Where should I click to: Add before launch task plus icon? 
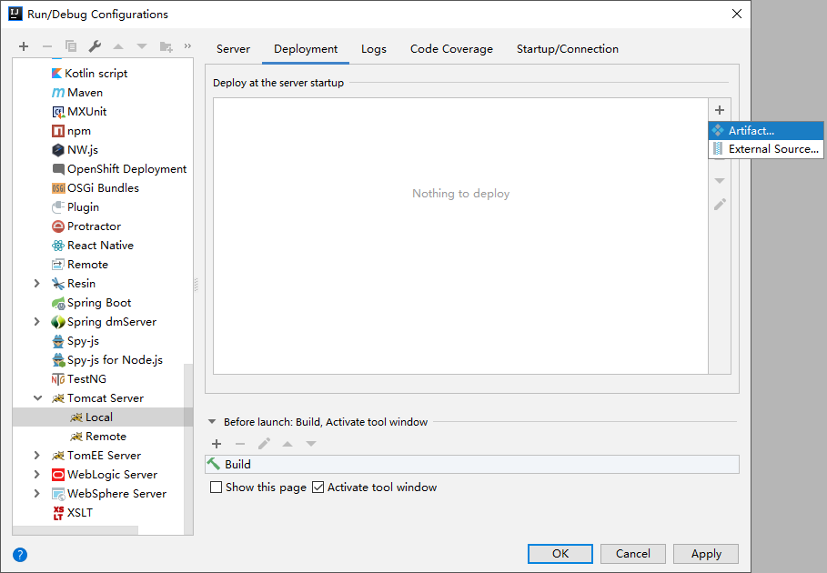tap(217, 444)
